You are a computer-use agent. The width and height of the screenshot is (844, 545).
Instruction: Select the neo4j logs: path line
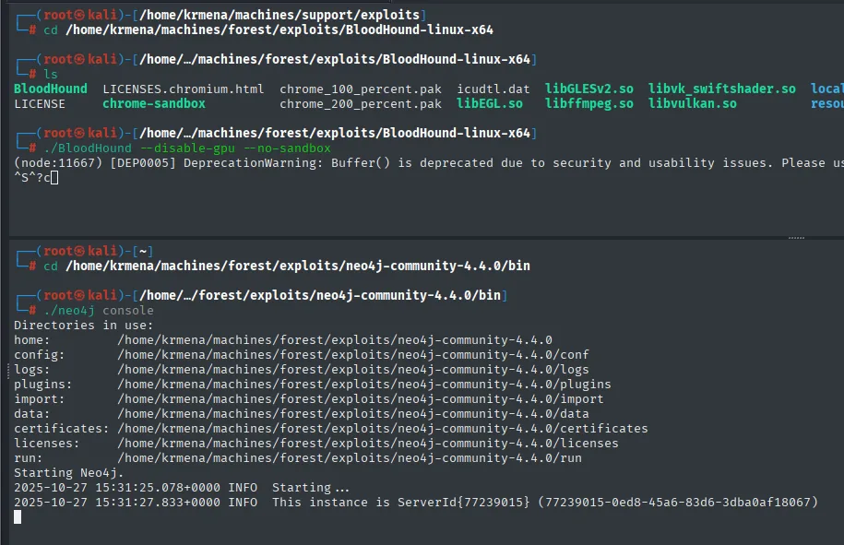click(x=302, y=370)
